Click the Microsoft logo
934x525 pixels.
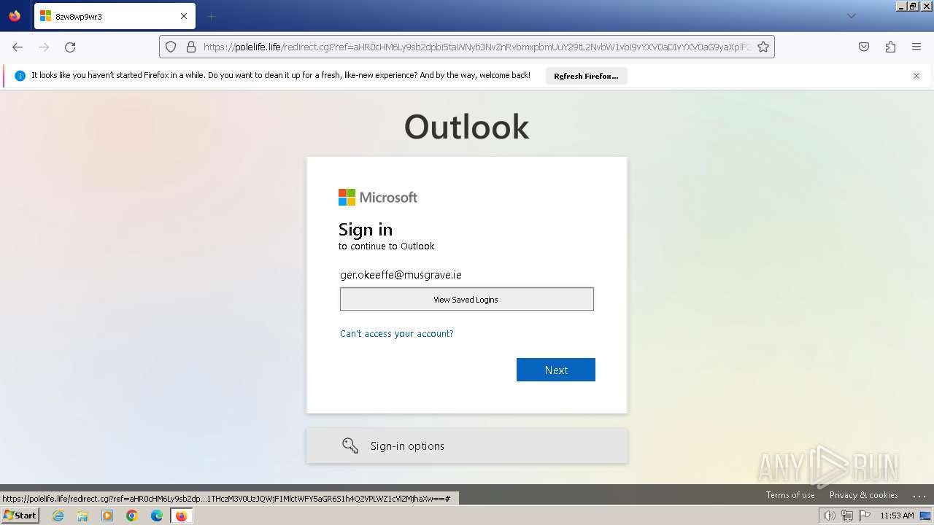[378, 198]
